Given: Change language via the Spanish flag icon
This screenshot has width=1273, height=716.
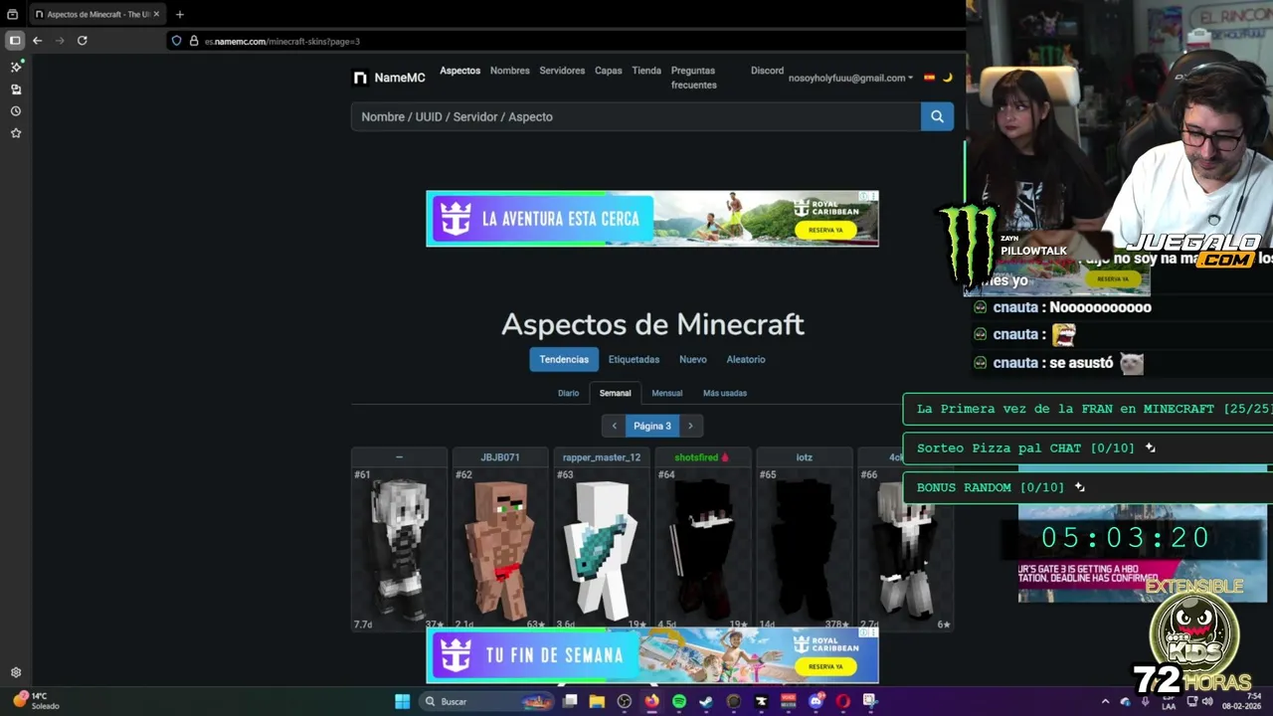Looking at the screenshot, I should pos(929,78).
